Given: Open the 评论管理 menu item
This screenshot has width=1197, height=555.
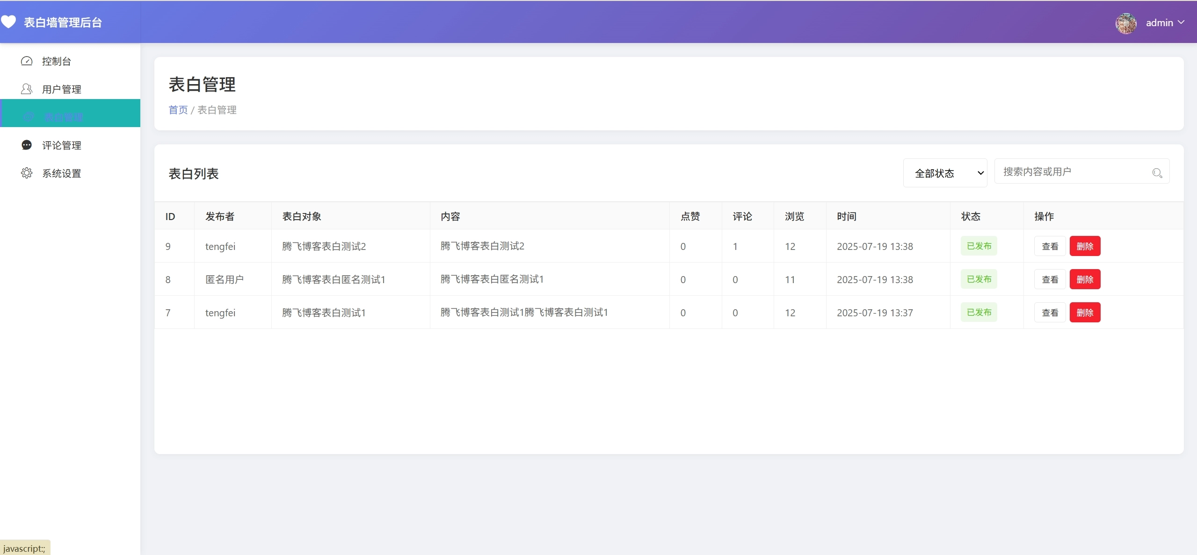Looking at the screenshot, I should [x=70, y=145].
